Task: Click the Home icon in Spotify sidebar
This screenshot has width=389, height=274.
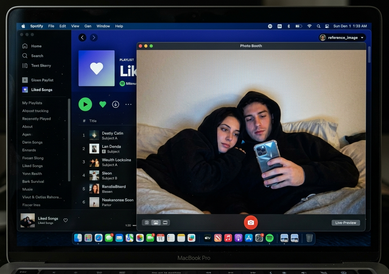Action: [25, 46]
